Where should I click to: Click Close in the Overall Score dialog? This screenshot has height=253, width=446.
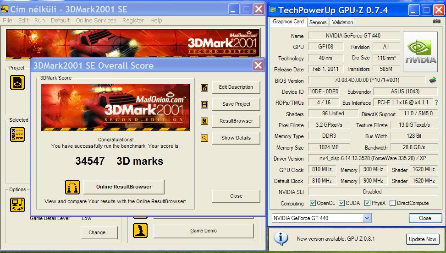click(x=236, y=196)
